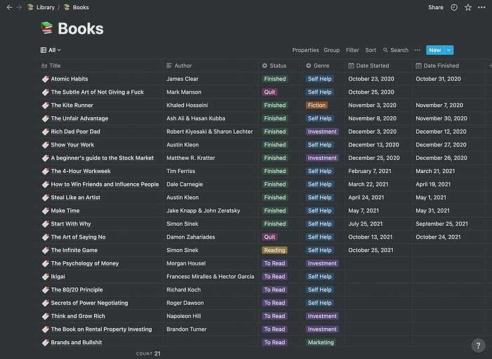This screenshot has width=492, height=359.
Task: Open the Sort menu
Action: (x=370, y=50)
